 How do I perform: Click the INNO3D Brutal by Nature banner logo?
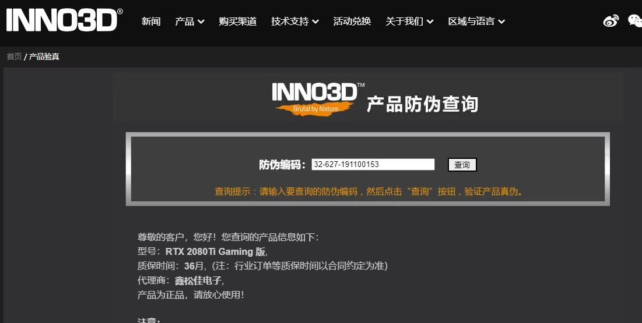coord(318,99)
